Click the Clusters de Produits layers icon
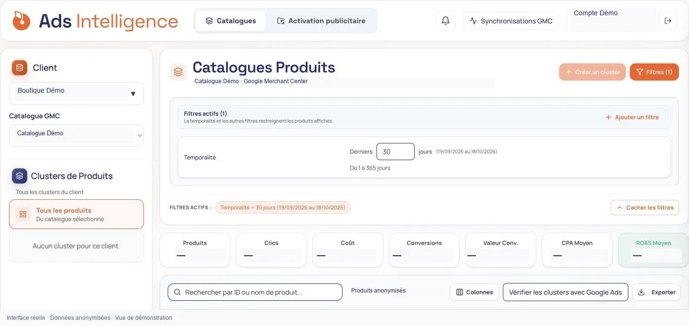The image size is (689, 326). pyautogui.click(x=20, y=176)
